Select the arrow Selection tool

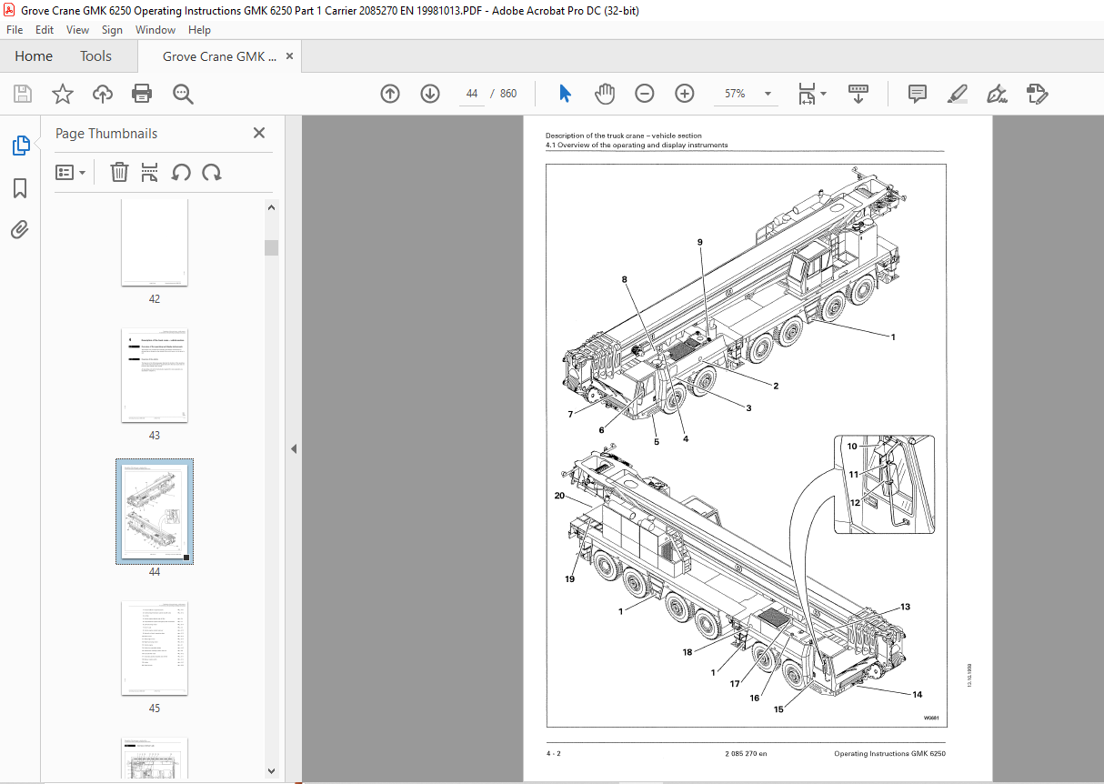coord(565,94)
